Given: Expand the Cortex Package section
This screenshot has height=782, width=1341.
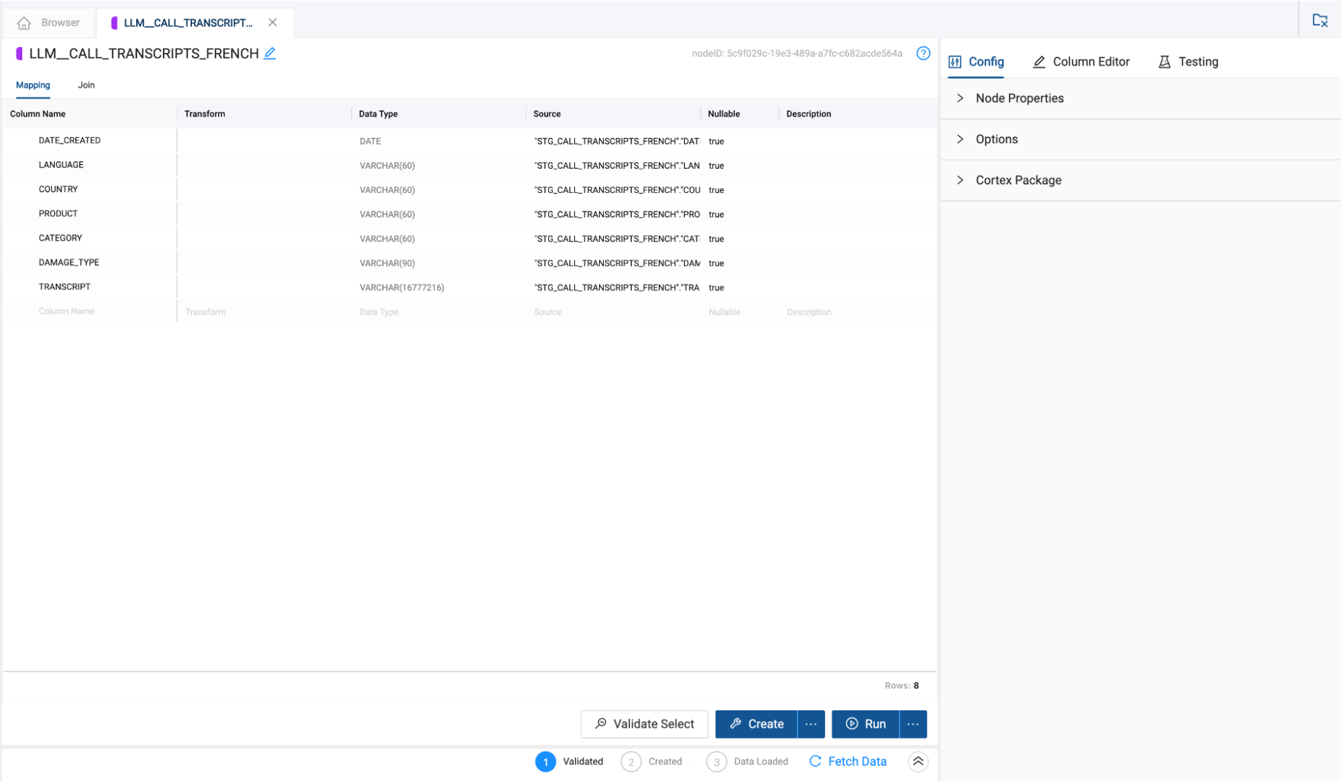Looking at the screenshot, I should [x=1018, y=180].
